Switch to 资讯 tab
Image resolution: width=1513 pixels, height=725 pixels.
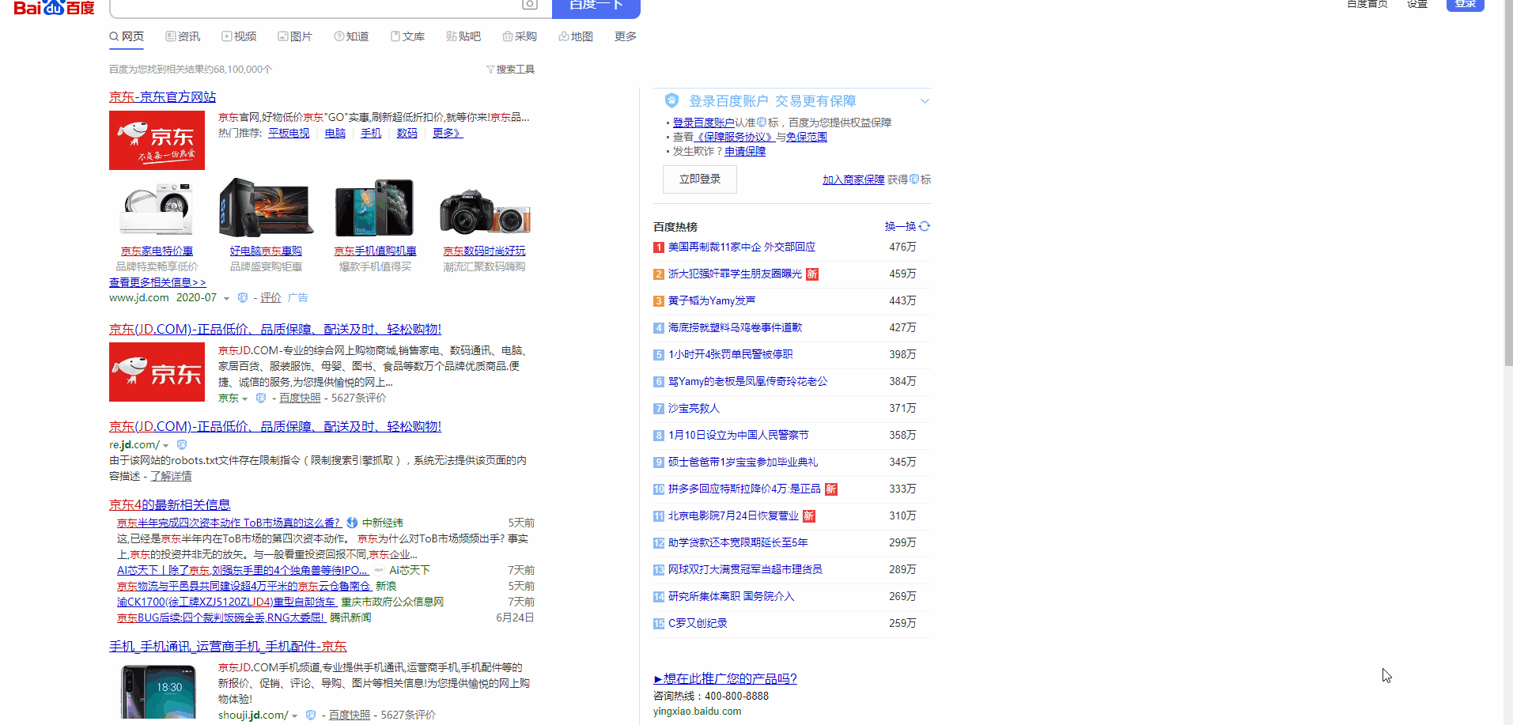tap(183, 36)
